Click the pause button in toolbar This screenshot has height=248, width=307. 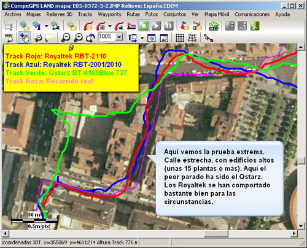click(x=169, y=26)
